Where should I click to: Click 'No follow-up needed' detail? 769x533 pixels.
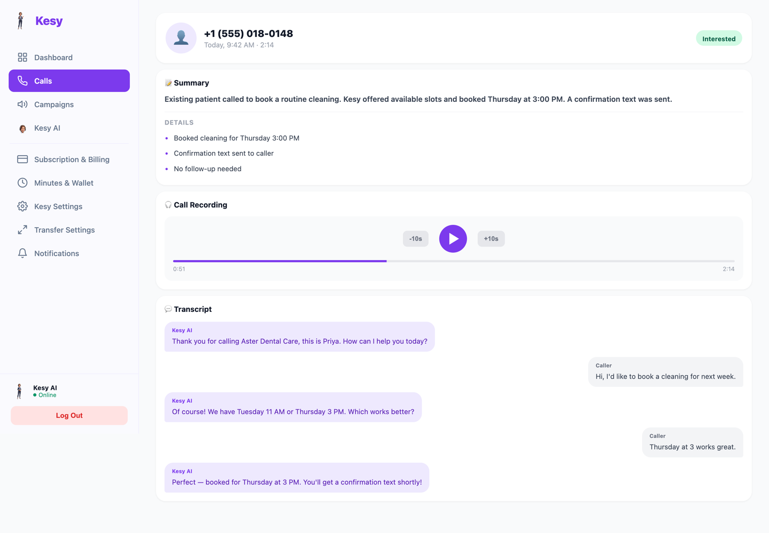(208, 169)
